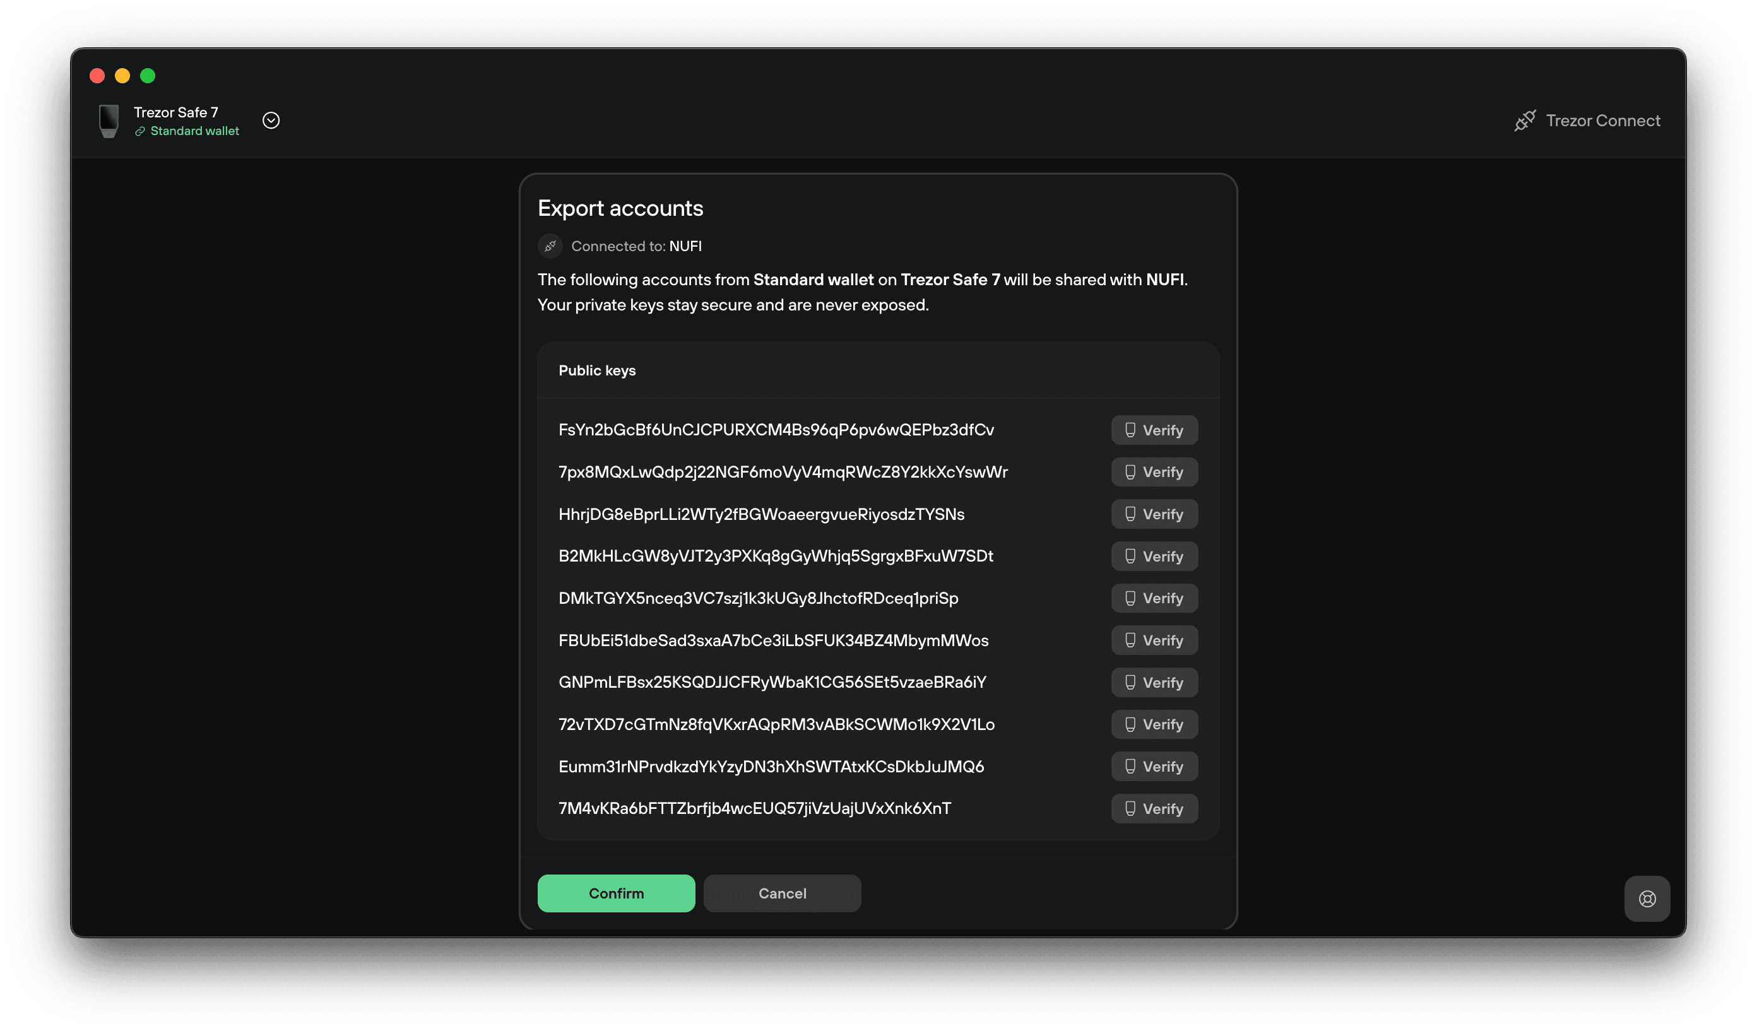The width and height of the screenshot is (1757, 1031).
Task: Verify key FsYn2bGcBf6UnCJCPURXCM4Bs96q
Action: coord(1154,430)
